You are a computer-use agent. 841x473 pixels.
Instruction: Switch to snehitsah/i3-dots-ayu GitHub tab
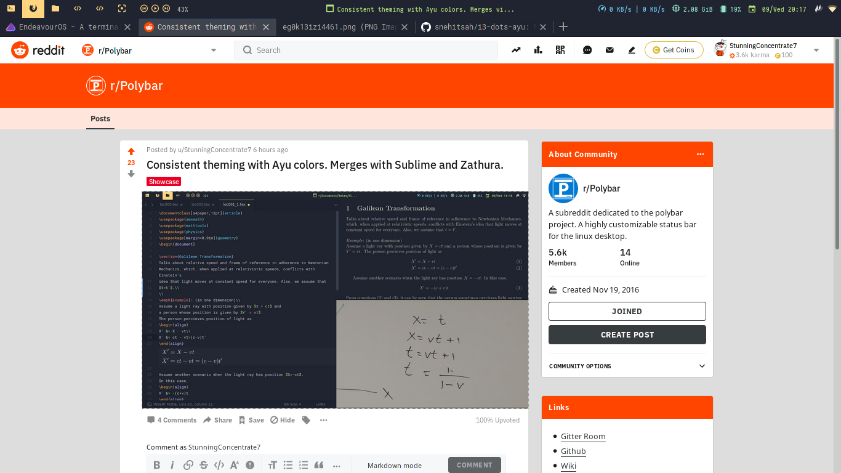pyautogui.click(x=483, y=26)
